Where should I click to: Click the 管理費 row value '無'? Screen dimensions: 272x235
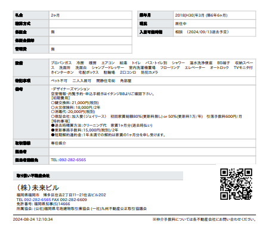pyautogui.click(x=52, y=49)
